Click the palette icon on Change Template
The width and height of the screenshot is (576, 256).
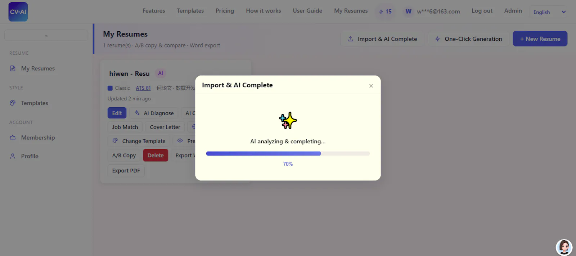[x=115, y=141]
